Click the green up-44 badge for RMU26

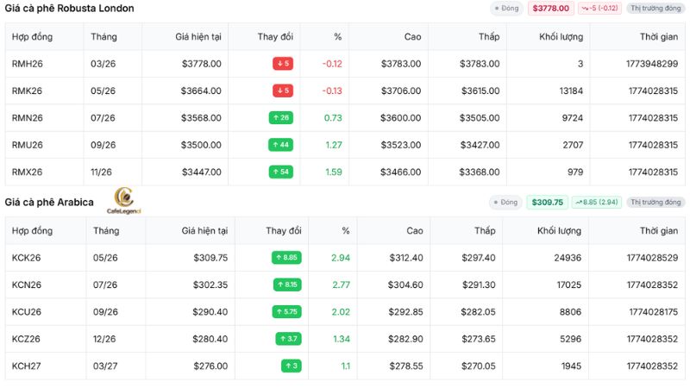point(281,145)
